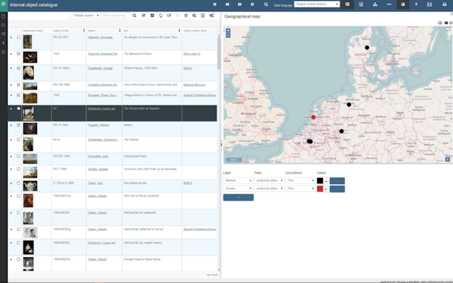Zoom in on the map with plus button
This screenshot has height=283, width=453.
228,31
